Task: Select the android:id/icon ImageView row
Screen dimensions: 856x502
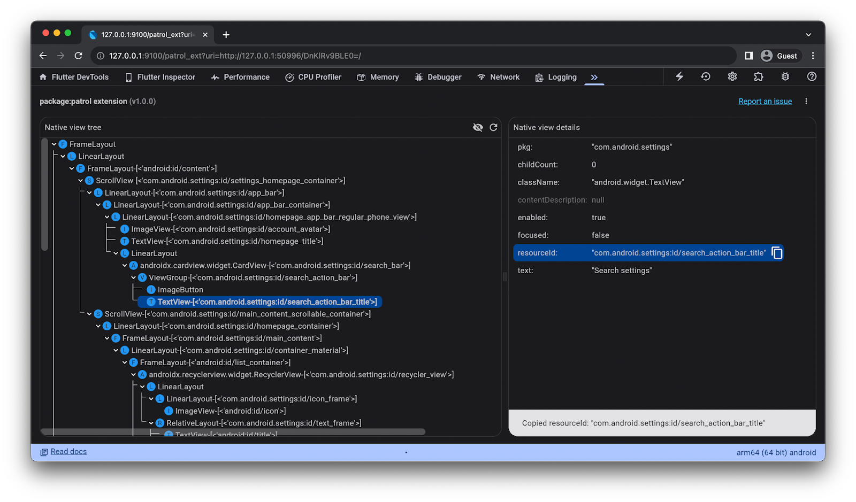Action: pyautogui.click(x=225, y=411)
